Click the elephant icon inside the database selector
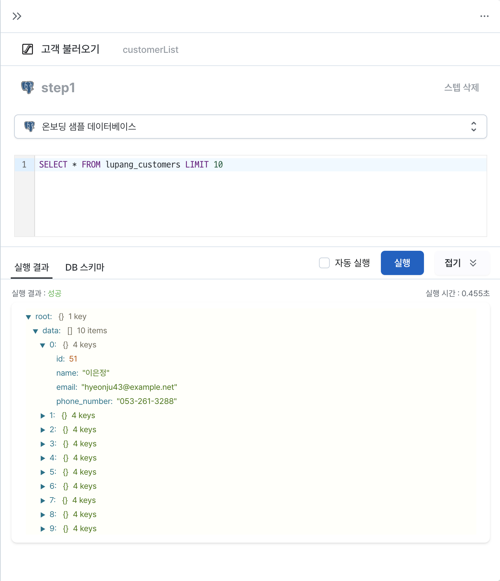The image size is (500, 581). 30,127
